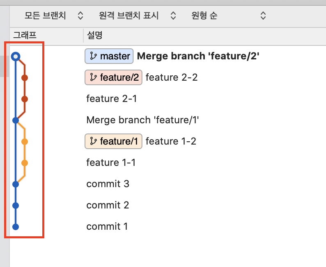Click the orange graph node for feature 1-1
The height and width of the screenshot is (267, 326).
click(25, 163)
